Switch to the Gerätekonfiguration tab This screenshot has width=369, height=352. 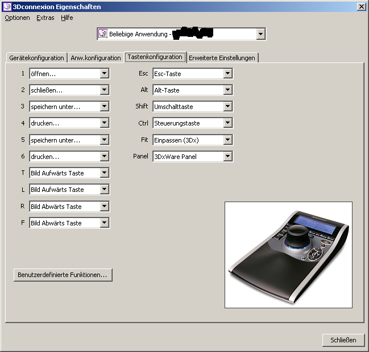36,58
